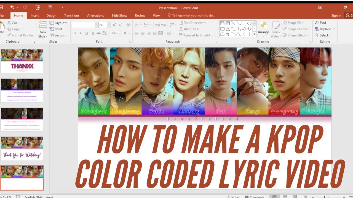Open the Slide Show tab
This screenshot has width=353, height=198.
[119, 16]
